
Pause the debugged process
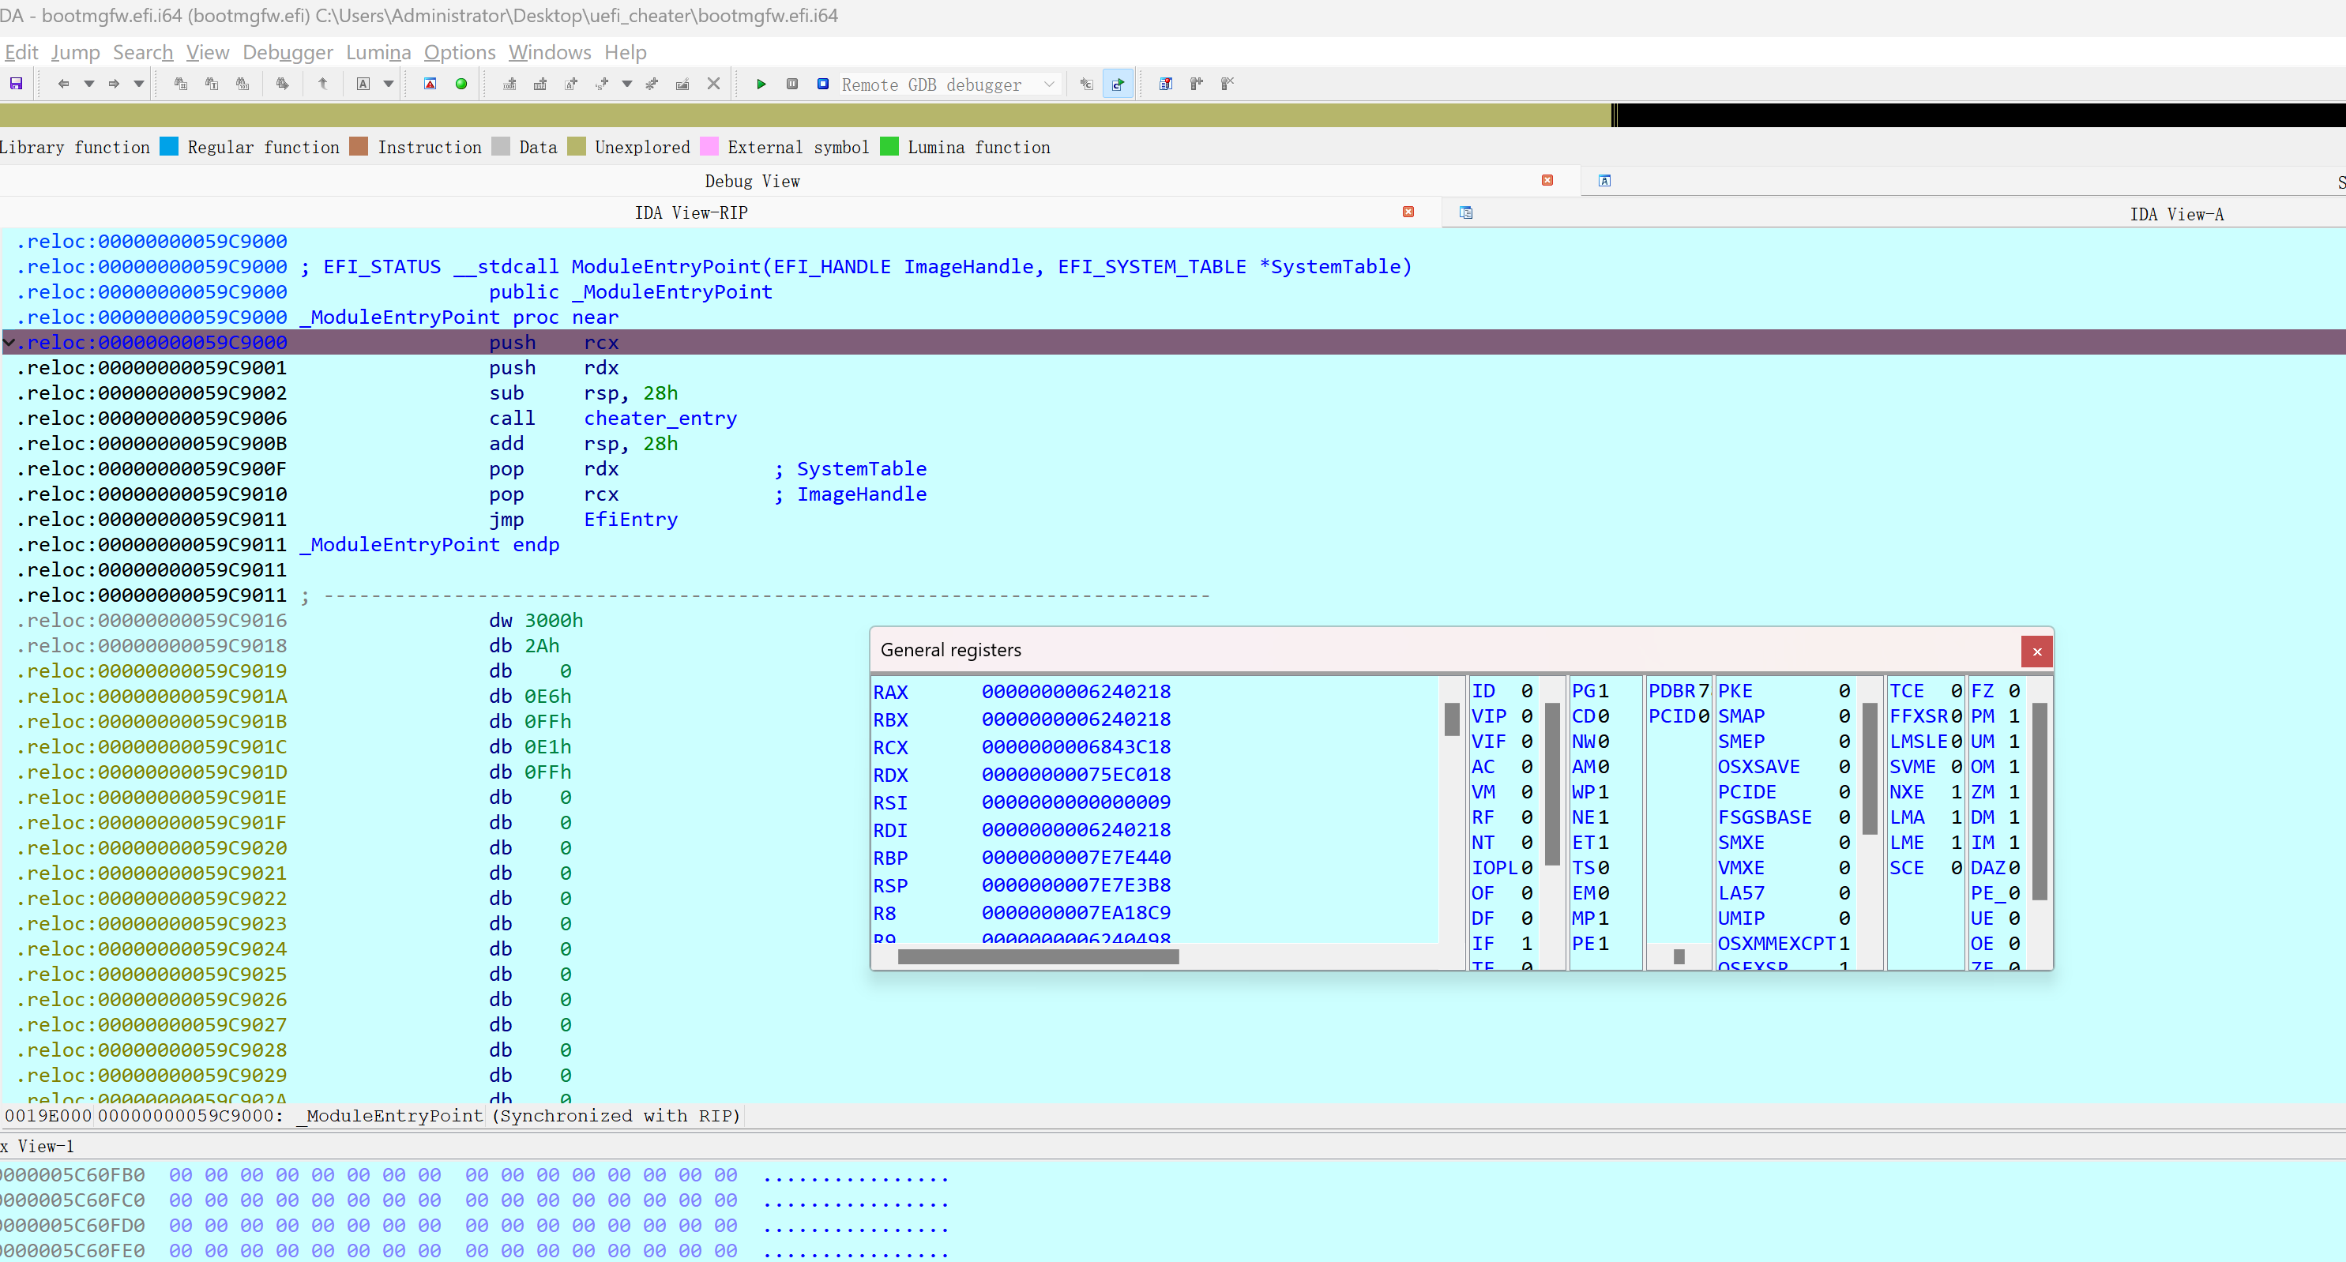[792, 84]
